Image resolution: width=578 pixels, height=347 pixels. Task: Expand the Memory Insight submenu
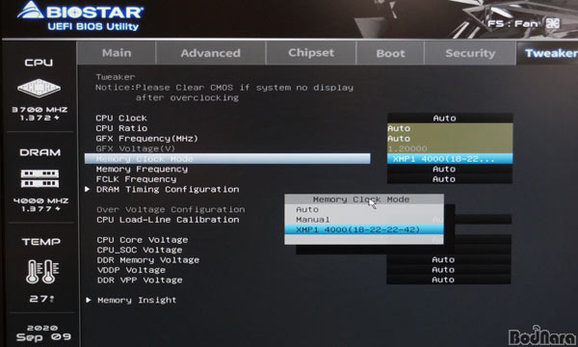[137, 300]
